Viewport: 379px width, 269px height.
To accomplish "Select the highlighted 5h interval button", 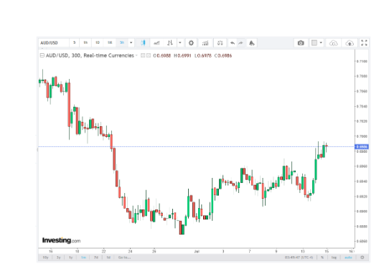I will 122,43.
